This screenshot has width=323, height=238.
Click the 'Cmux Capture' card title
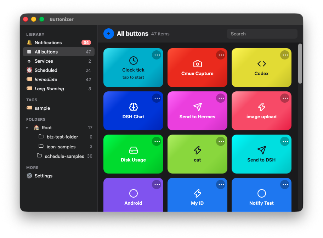click(197, 73)
